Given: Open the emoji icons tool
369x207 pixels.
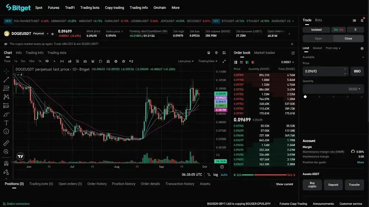Looking at the screenshot, I should point(6,132).
